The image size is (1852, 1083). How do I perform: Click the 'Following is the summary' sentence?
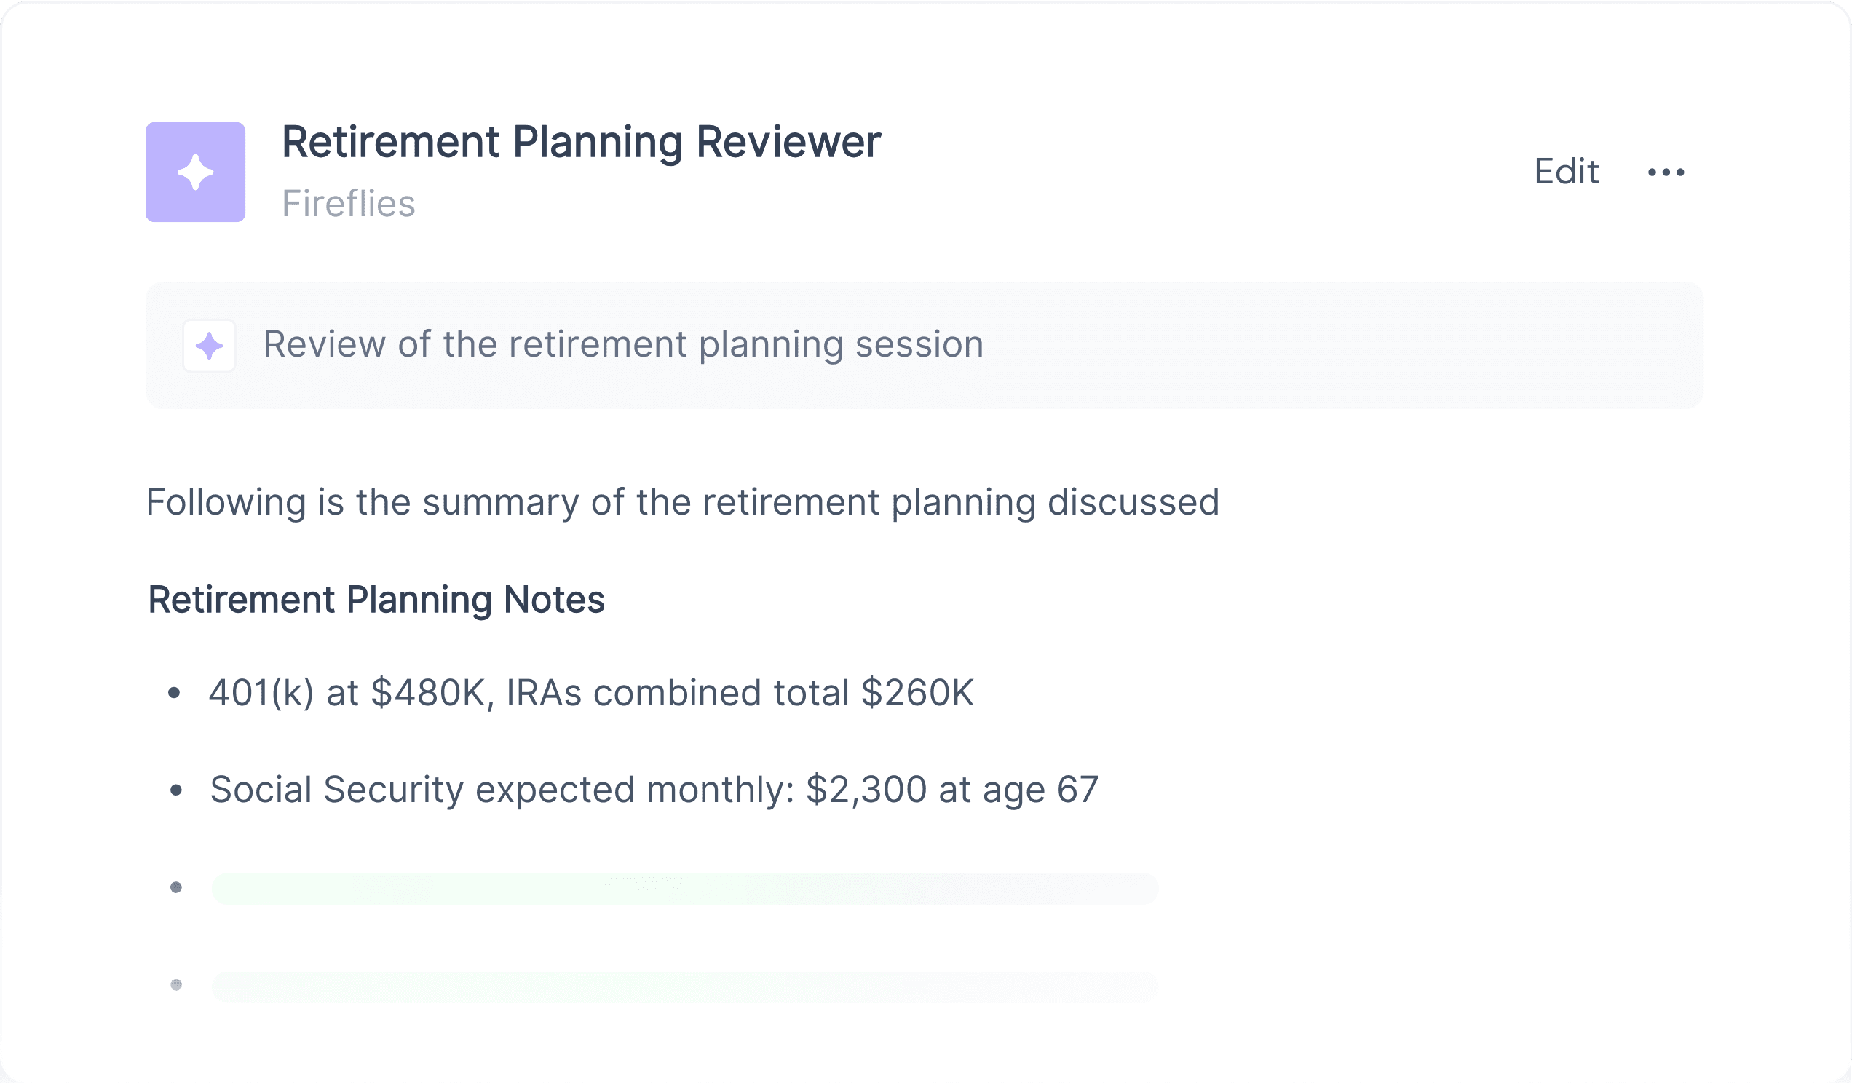(683, 502)
